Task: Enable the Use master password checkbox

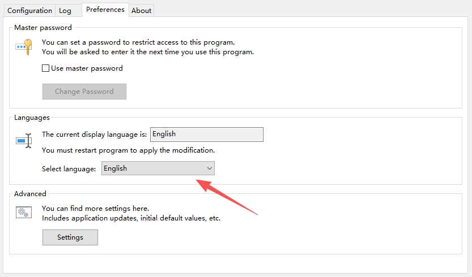Action: 45,68
